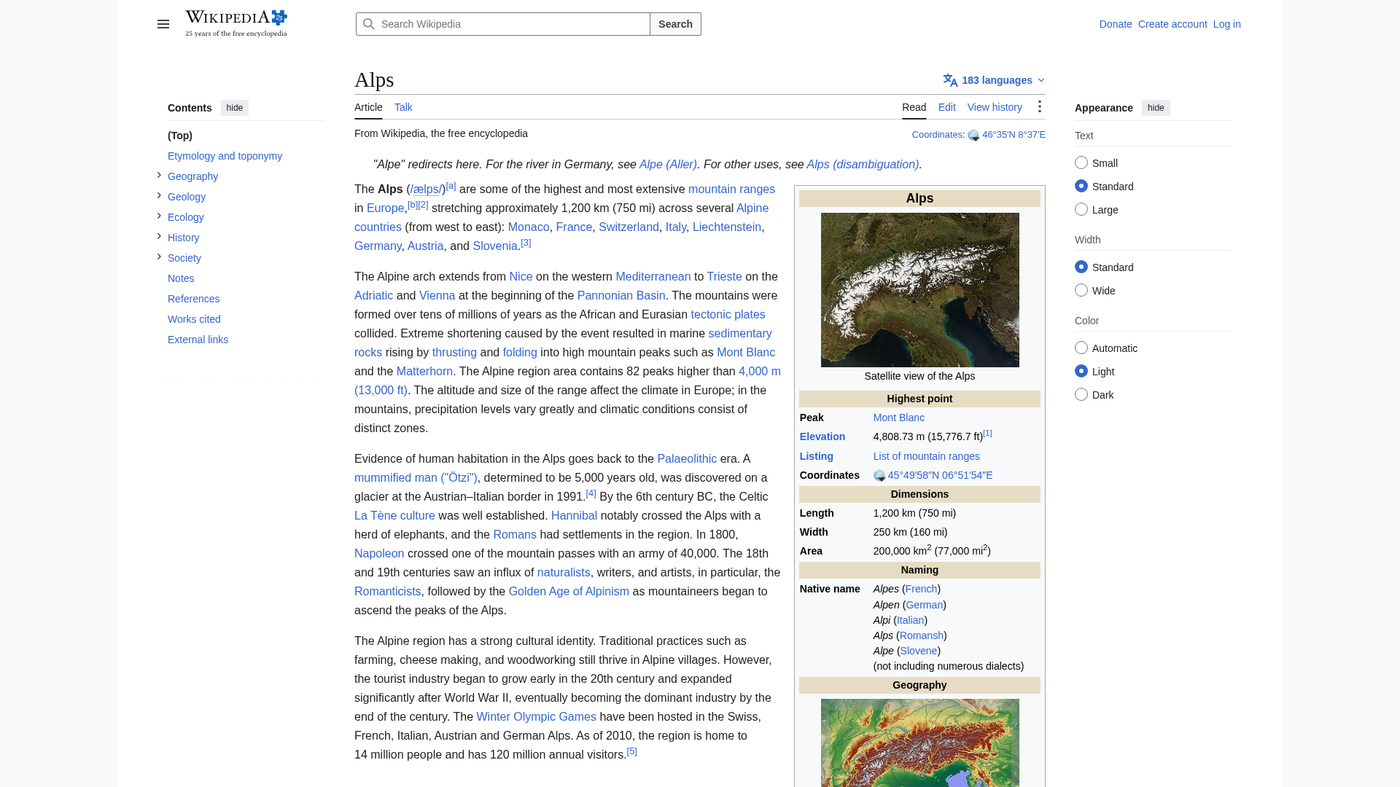Screen dimensions: 1400x787
Task: Click the Matterhorn link
Action: [x=424, y=372]
